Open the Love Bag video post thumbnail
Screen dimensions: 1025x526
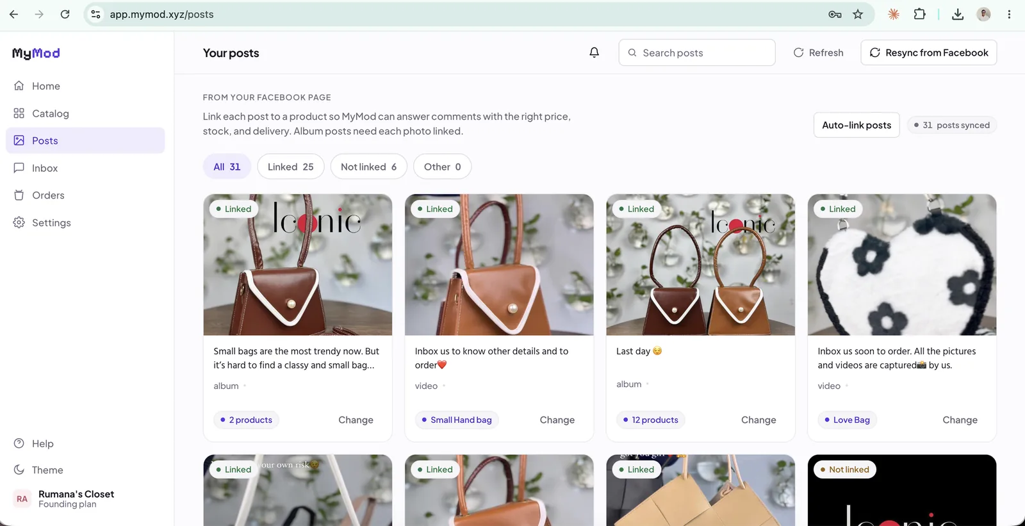coord(902,265)
